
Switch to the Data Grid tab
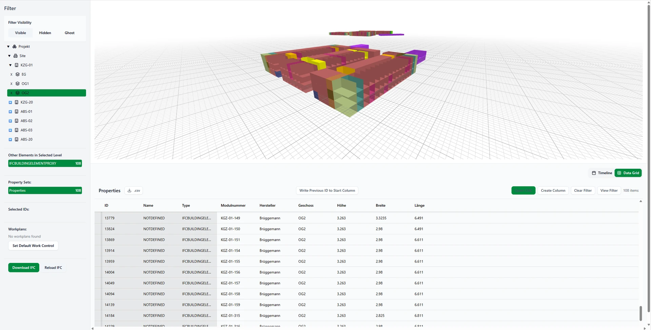tap(628, 173)
